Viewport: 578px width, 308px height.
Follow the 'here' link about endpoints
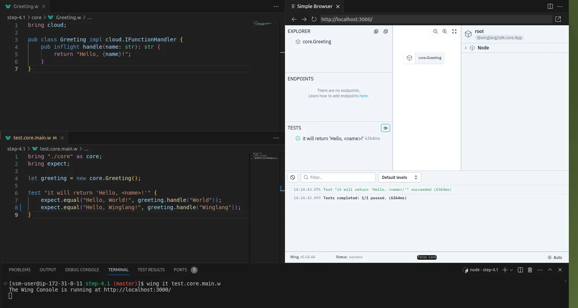(364, 96)
